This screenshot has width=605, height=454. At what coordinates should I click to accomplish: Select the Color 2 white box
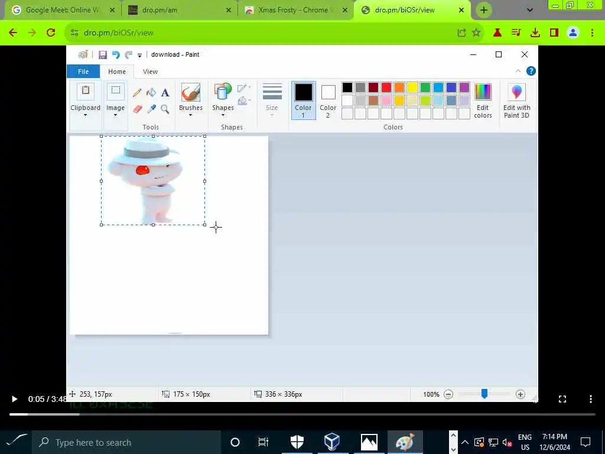[x=328, y=93]
